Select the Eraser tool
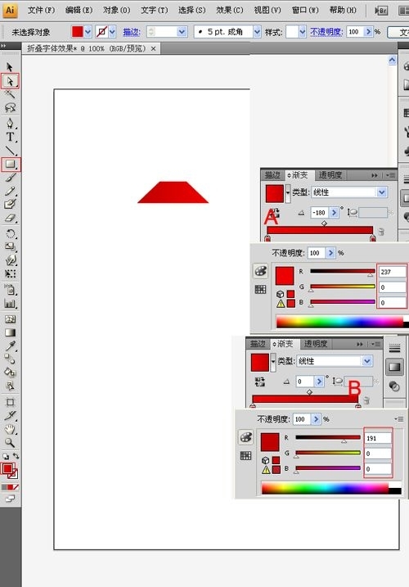 point(10,218)
